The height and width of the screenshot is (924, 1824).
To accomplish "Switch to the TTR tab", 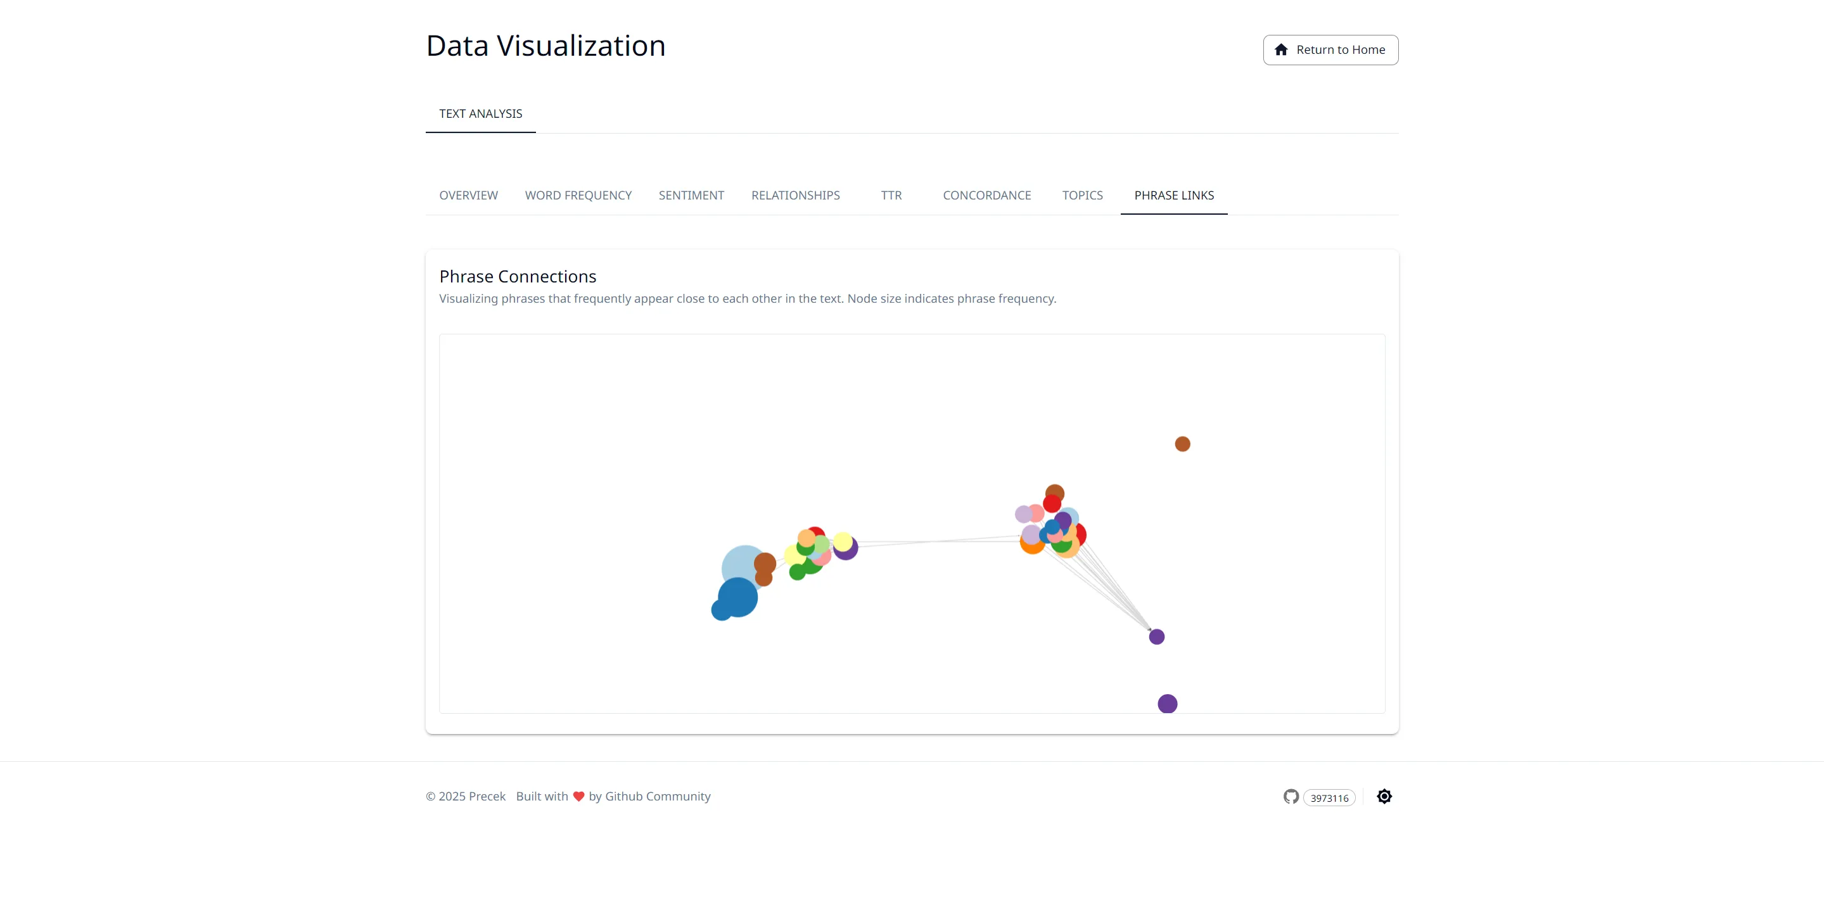I will tap(891, 196).
